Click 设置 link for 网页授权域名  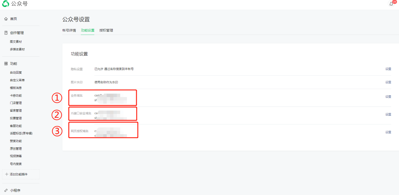[x=388, y=132]
